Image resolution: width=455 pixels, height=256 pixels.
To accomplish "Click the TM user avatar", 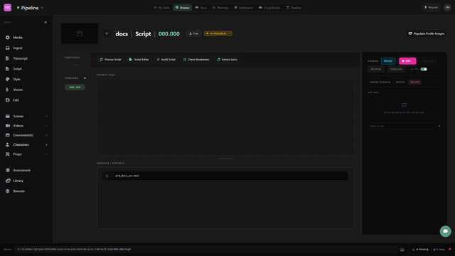I will pyautogui.click(x=447, y=8).
